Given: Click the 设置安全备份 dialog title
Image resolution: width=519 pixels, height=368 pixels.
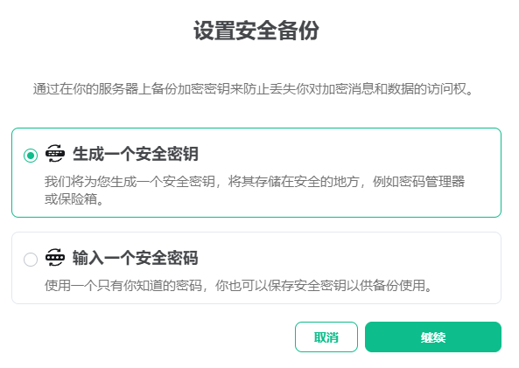Looking at the screenshot, I should [x=256, y=31].
